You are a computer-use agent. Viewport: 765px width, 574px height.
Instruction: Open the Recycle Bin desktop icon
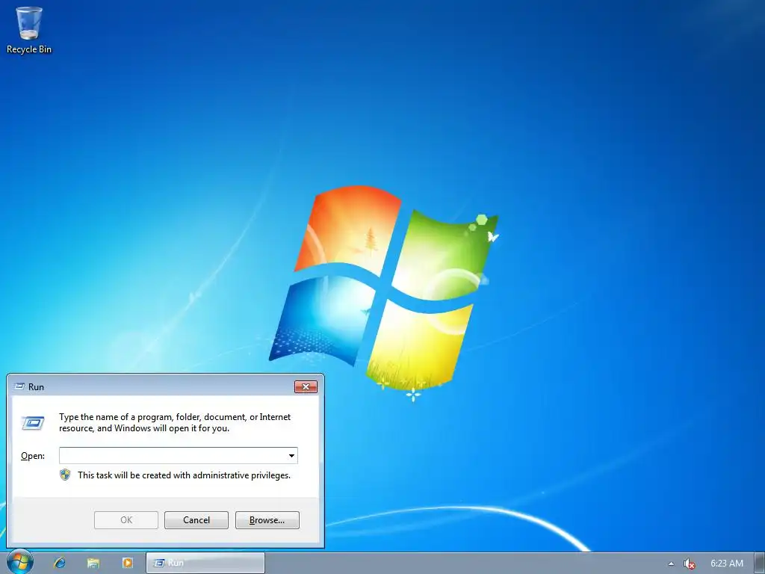tap(29, 30)
